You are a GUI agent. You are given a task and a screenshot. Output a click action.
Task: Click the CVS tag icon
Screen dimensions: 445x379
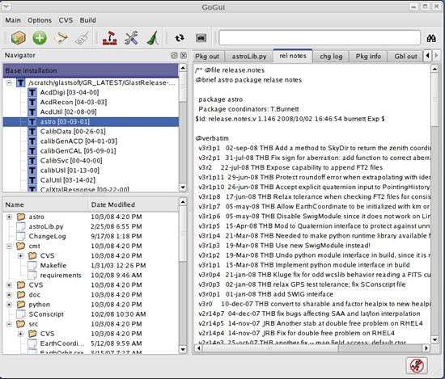[x=82, y=38]
